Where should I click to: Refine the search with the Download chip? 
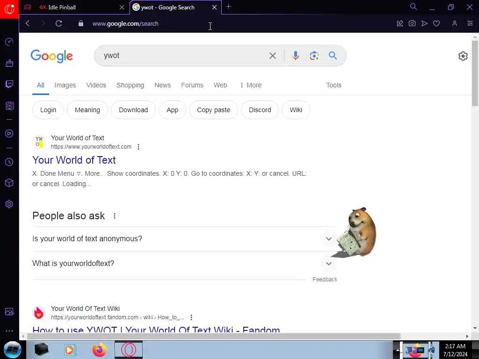[133, 110]
